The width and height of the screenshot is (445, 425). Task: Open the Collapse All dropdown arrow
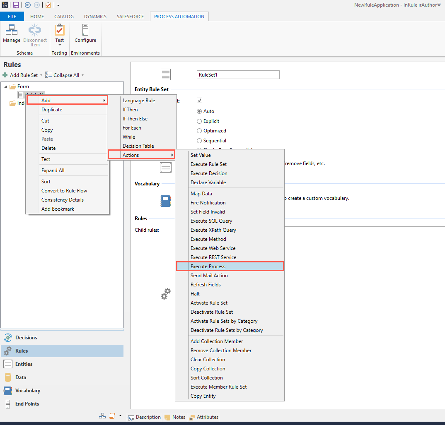pos(82,75)
